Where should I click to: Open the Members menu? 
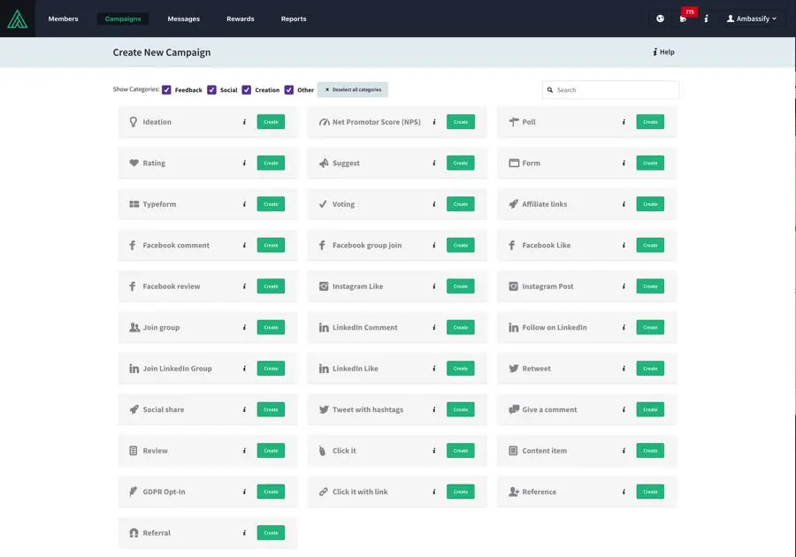point(63,19)
